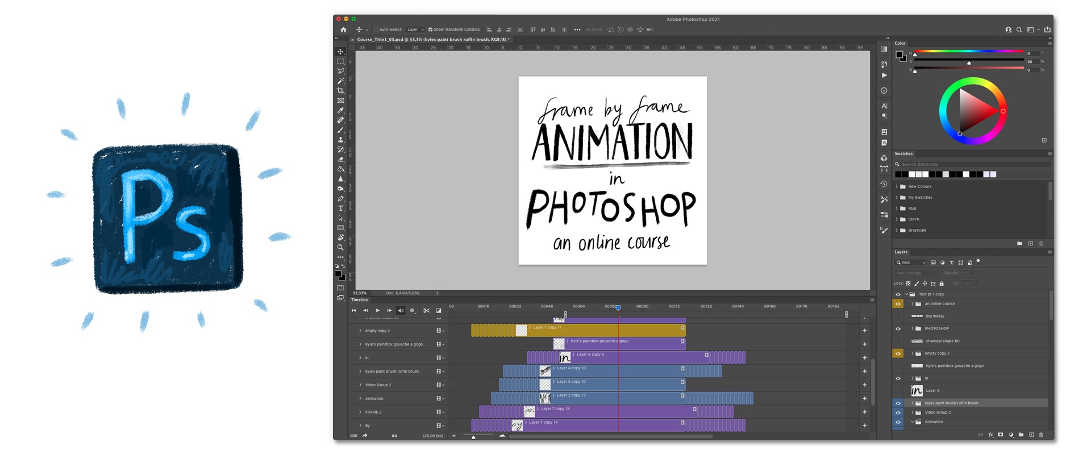Create a new swatch in Swatches panel
This screenshot has height=459, width=1091.
pos(1030,244)
